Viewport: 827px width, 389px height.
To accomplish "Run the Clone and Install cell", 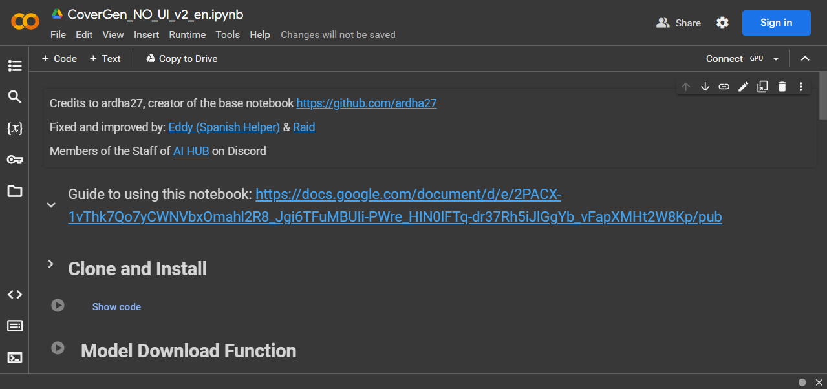I will 58,305.
